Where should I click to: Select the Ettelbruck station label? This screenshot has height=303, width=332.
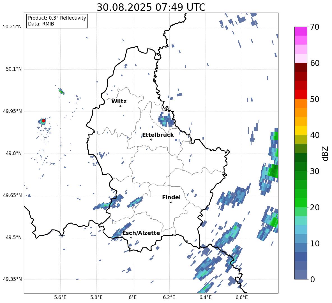click(158, 135)
